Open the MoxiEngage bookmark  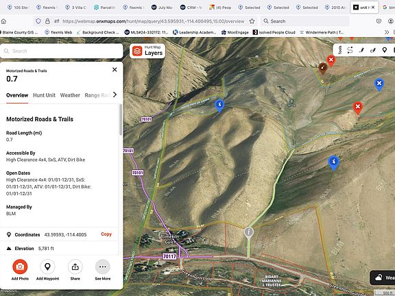235,32
